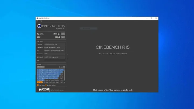Open the Help menu
The image size is (194, 109).
[x=41, y=21]
